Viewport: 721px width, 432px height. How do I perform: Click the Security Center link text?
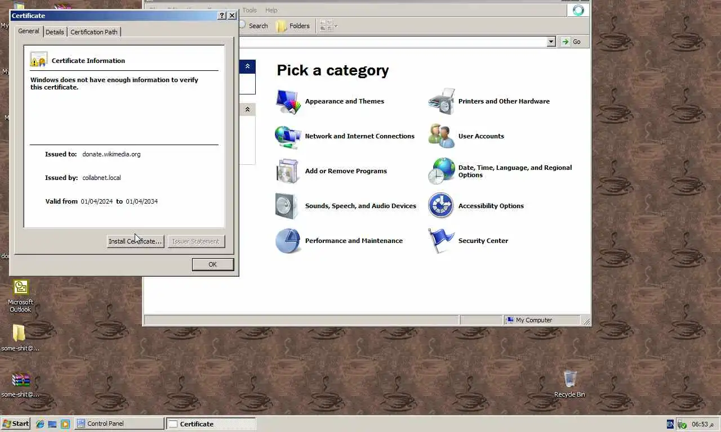(483, 241)
